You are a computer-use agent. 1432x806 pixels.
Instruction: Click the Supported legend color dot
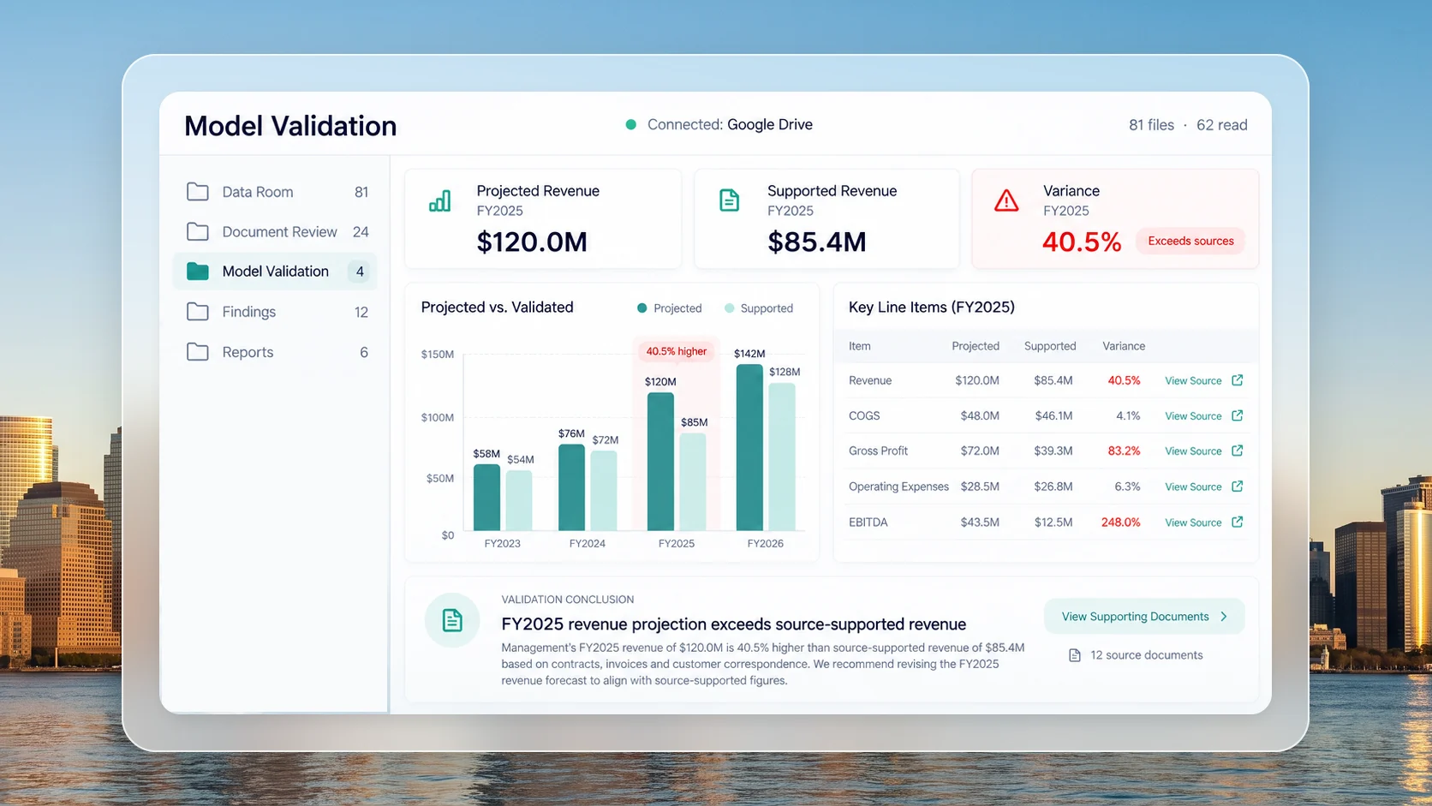[730, 308]
